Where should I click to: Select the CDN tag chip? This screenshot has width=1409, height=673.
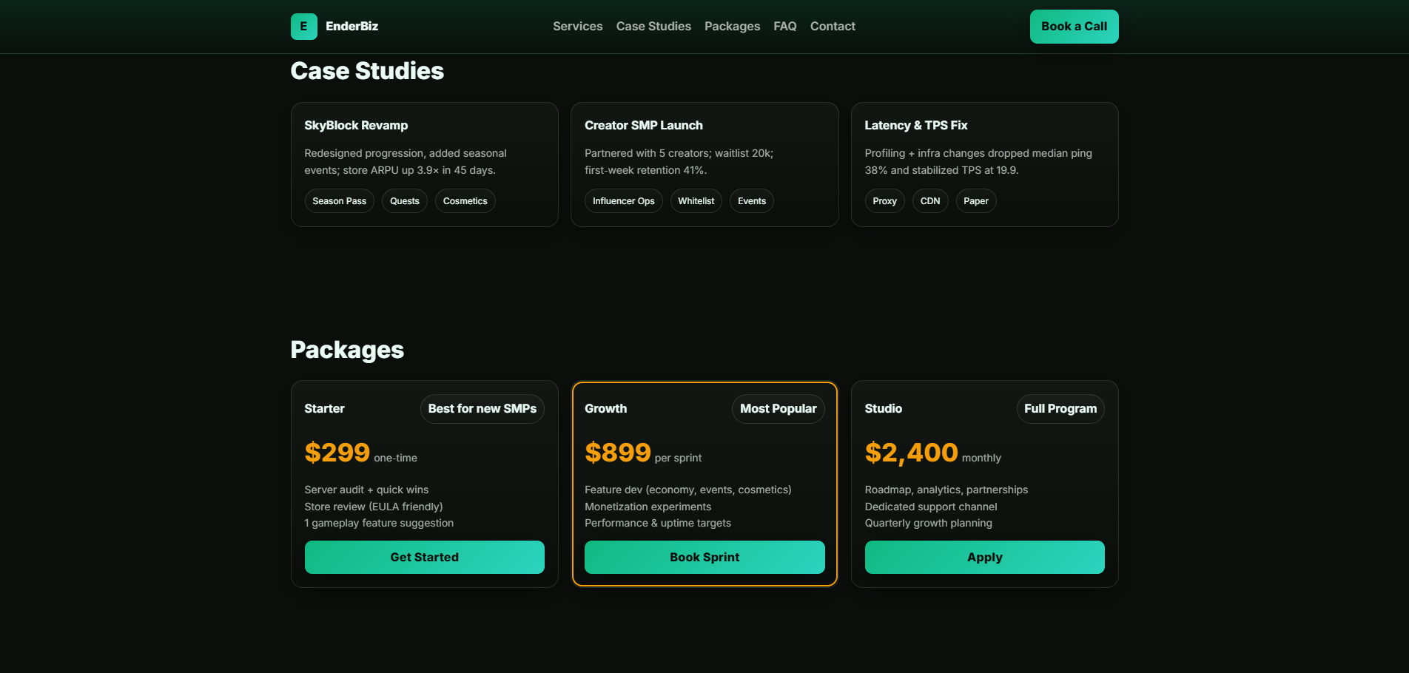coord(929,201)
